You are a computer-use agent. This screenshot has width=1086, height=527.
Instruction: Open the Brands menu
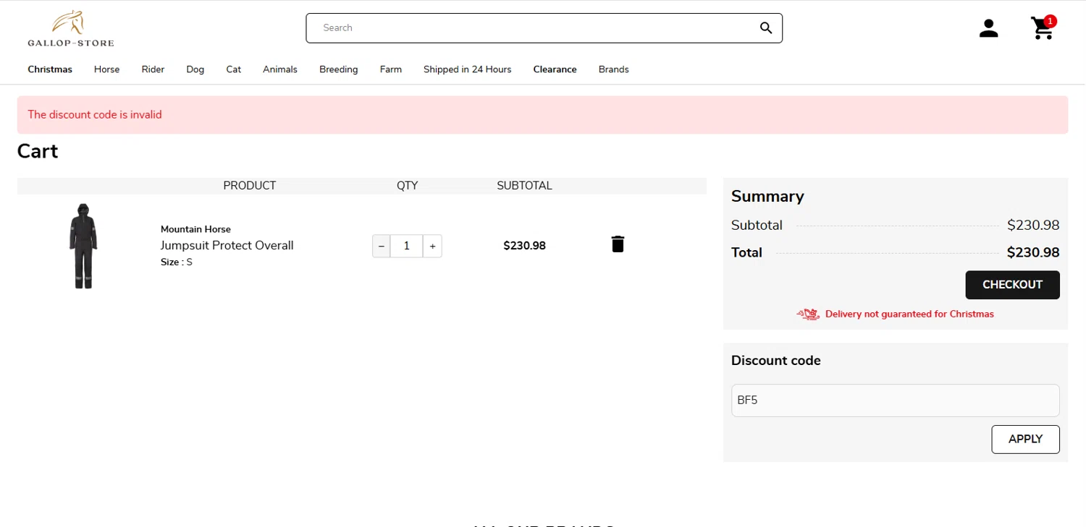pyautogui.click(x=613, y=69)
